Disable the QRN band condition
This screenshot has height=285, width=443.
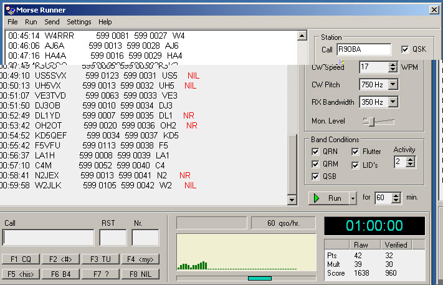click(x=316, y=152)
